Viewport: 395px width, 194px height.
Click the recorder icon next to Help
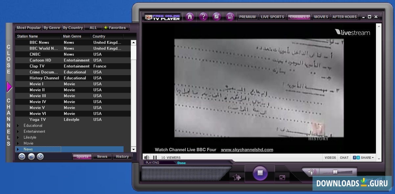pyautogui.click(x=217, y=16)
